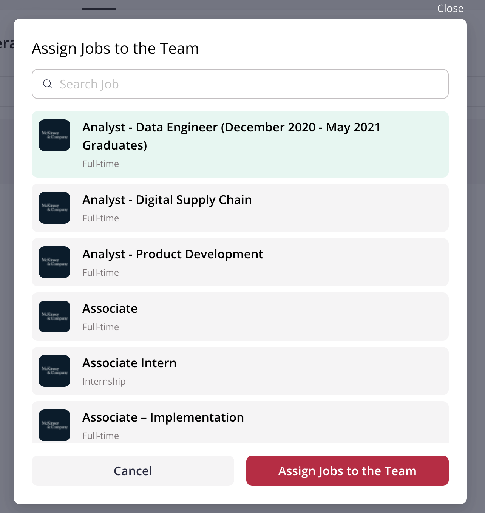Deselect the Analyst - Data Engineer job
Image resolution: width=485 pixels, height=513 pixels.
pyautogui.click(x=240, y=144)
